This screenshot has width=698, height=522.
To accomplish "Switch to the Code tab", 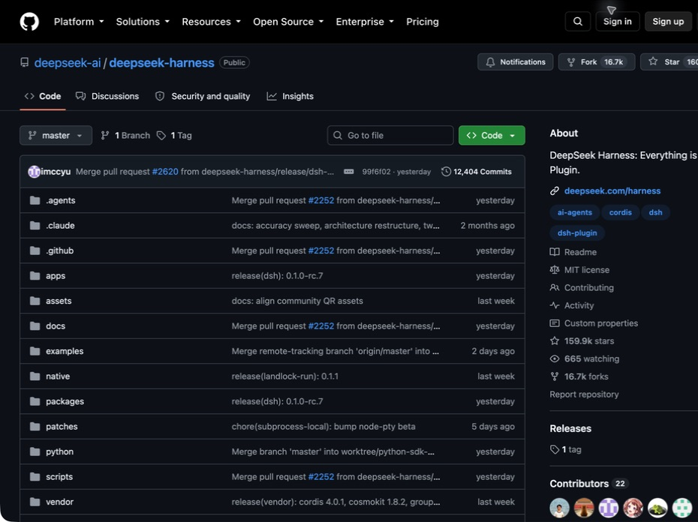I will tap(43, 96).
